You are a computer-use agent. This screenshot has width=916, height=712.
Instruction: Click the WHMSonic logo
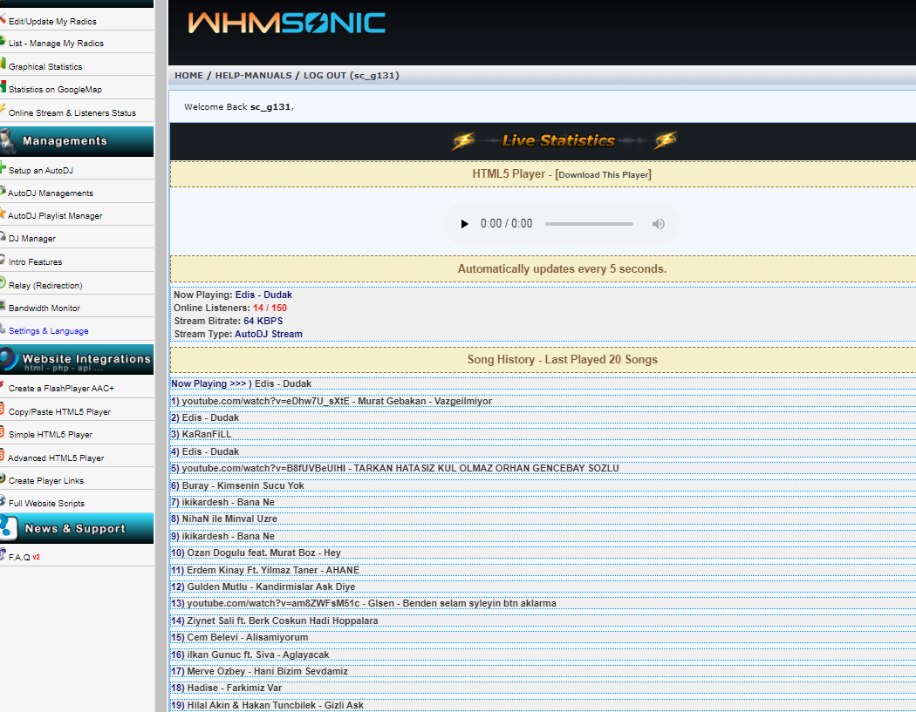(x=286, y=24)
